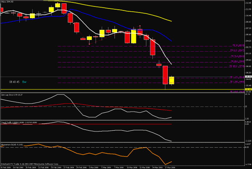
Task: Select the FE 100.0 Fibonacci expansion label
Action: [x=237, y=66]
